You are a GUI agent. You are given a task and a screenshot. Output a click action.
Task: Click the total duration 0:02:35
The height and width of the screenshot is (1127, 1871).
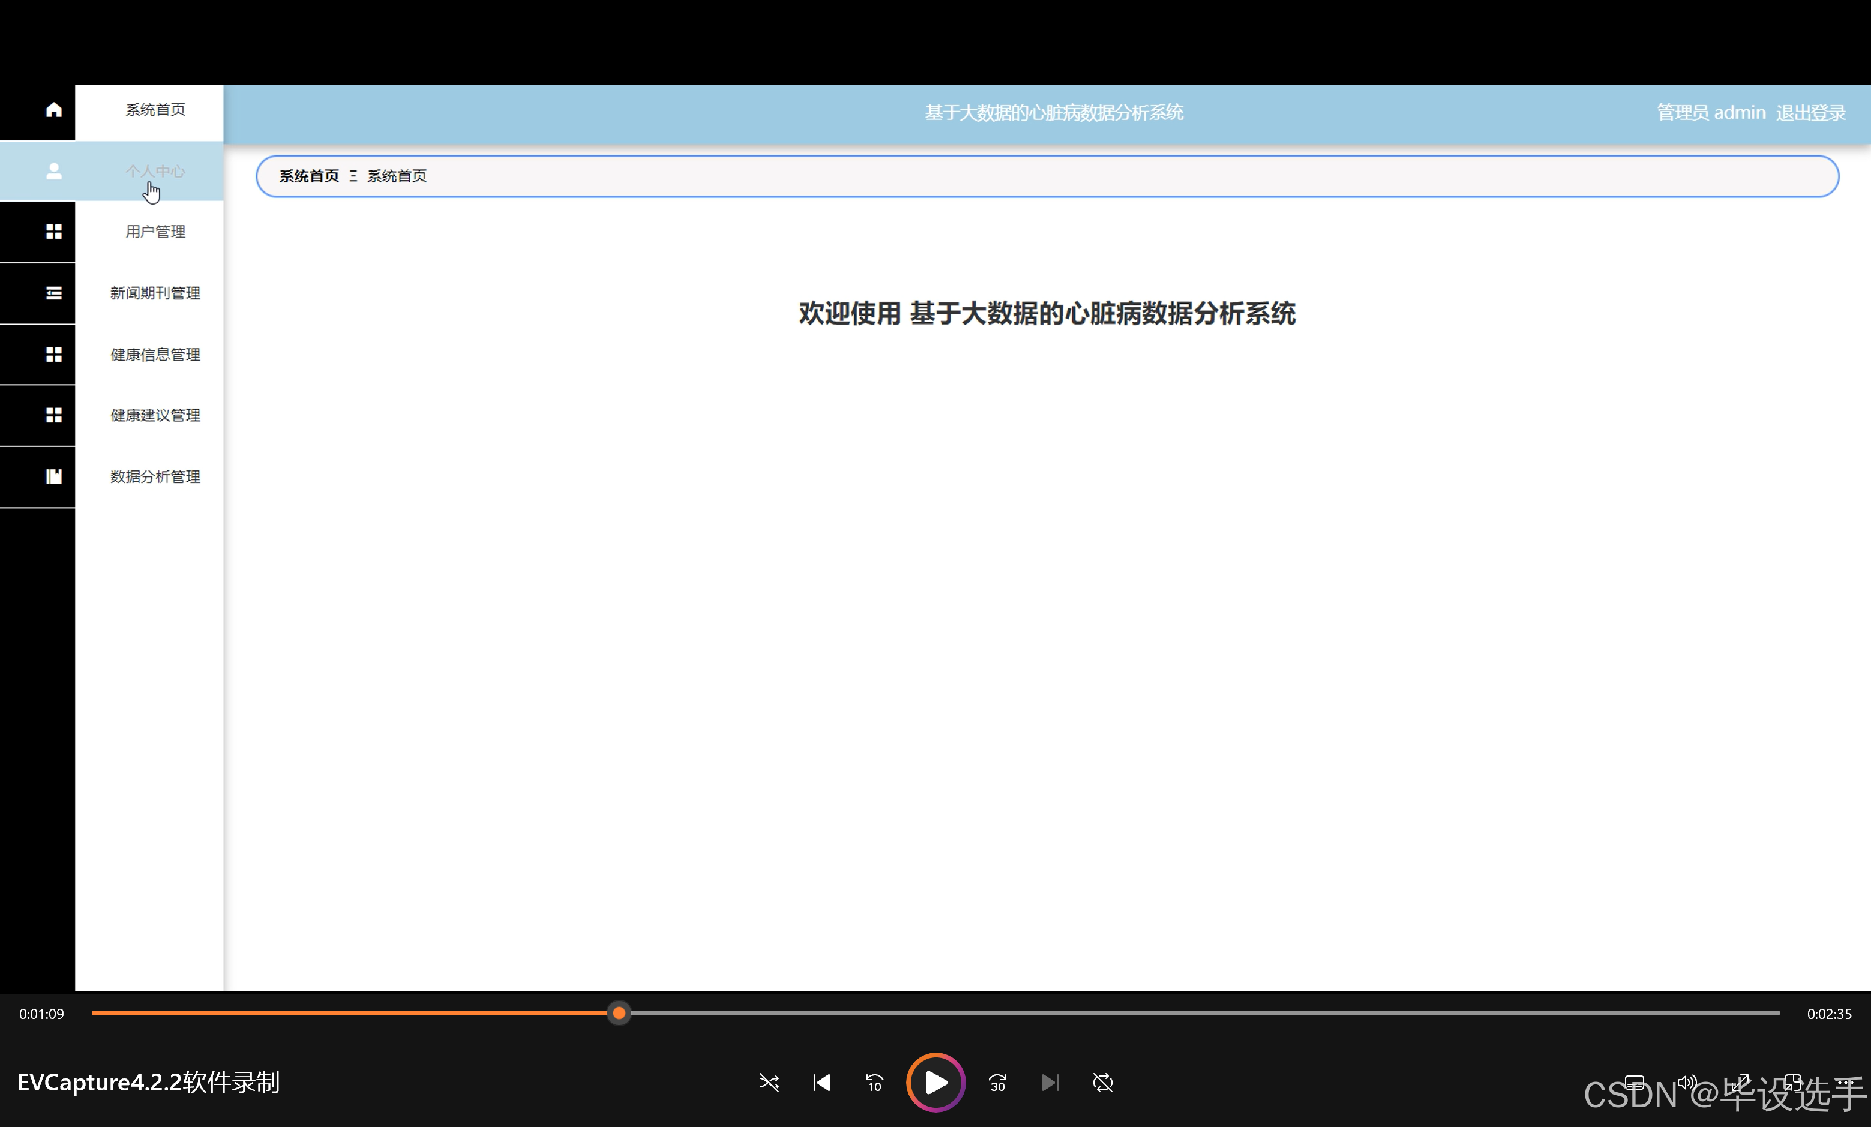coord(1829,1014)
